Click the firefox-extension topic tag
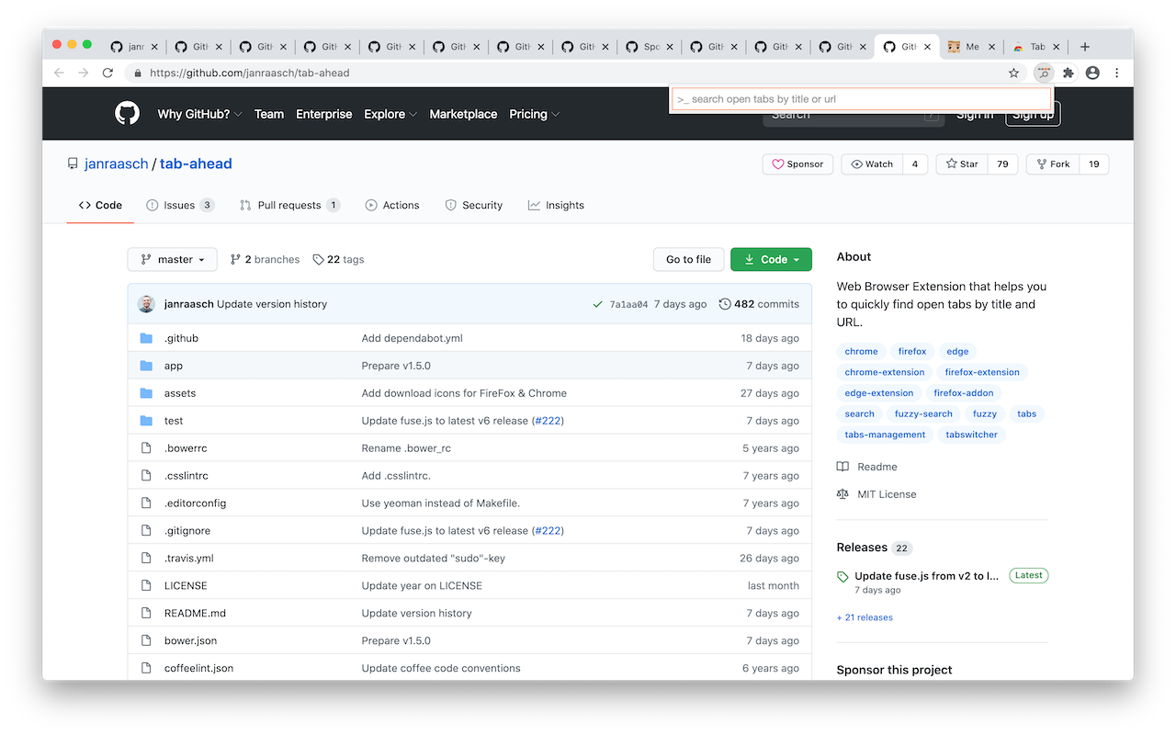Viewport: 1176px width, 735px height. click(x=982, y=372)
